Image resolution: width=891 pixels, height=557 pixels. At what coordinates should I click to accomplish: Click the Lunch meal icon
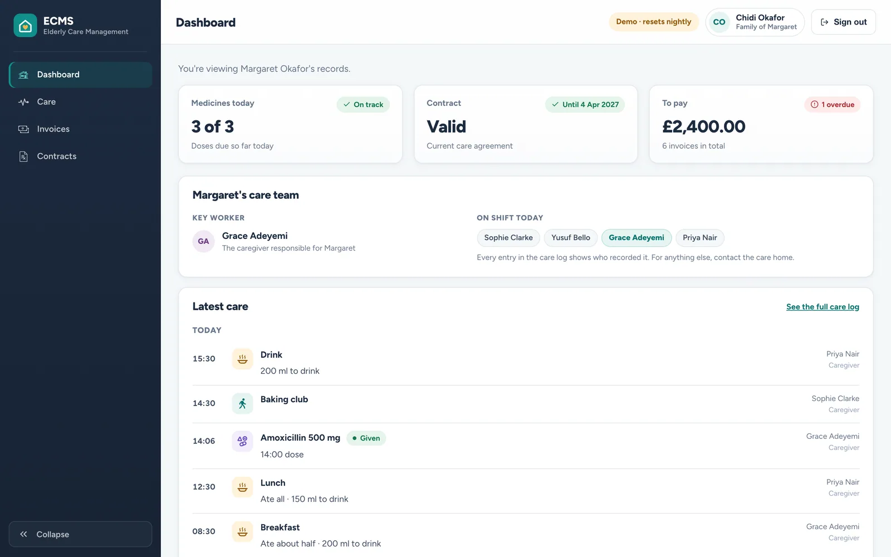click(x=242, y=487)
